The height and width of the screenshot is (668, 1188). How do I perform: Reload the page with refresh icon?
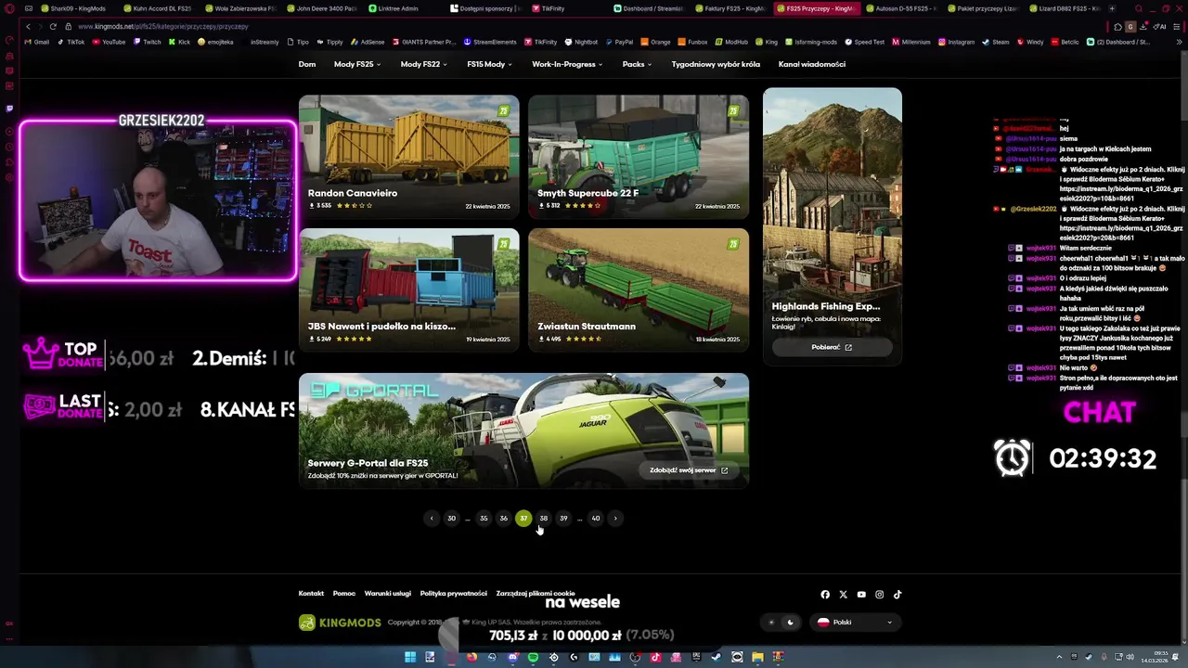point(53,27)
